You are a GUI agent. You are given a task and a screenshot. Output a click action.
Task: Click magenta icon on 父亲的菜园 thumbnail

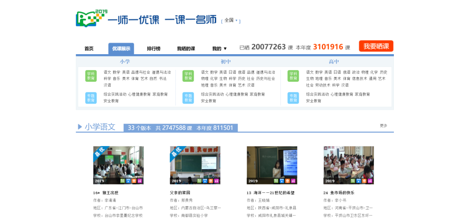(x=216, y=181)
